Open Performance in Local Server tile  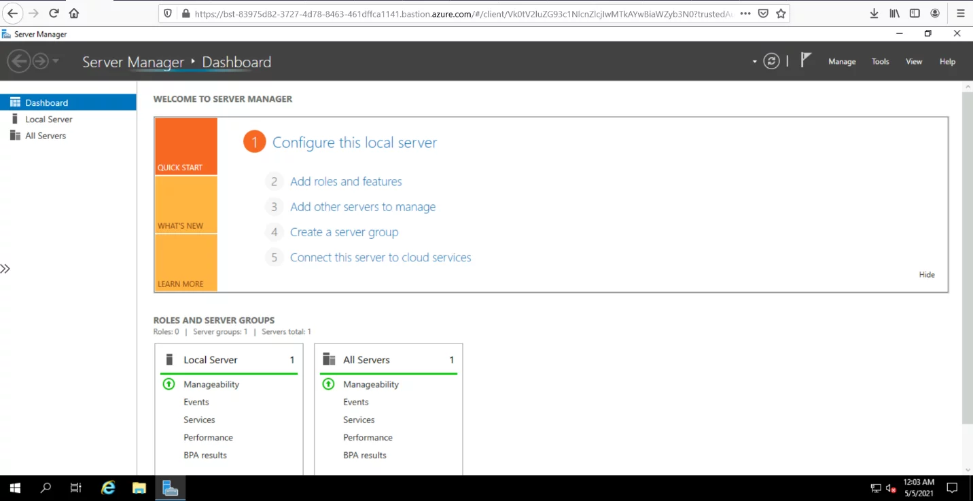[208, 437]
